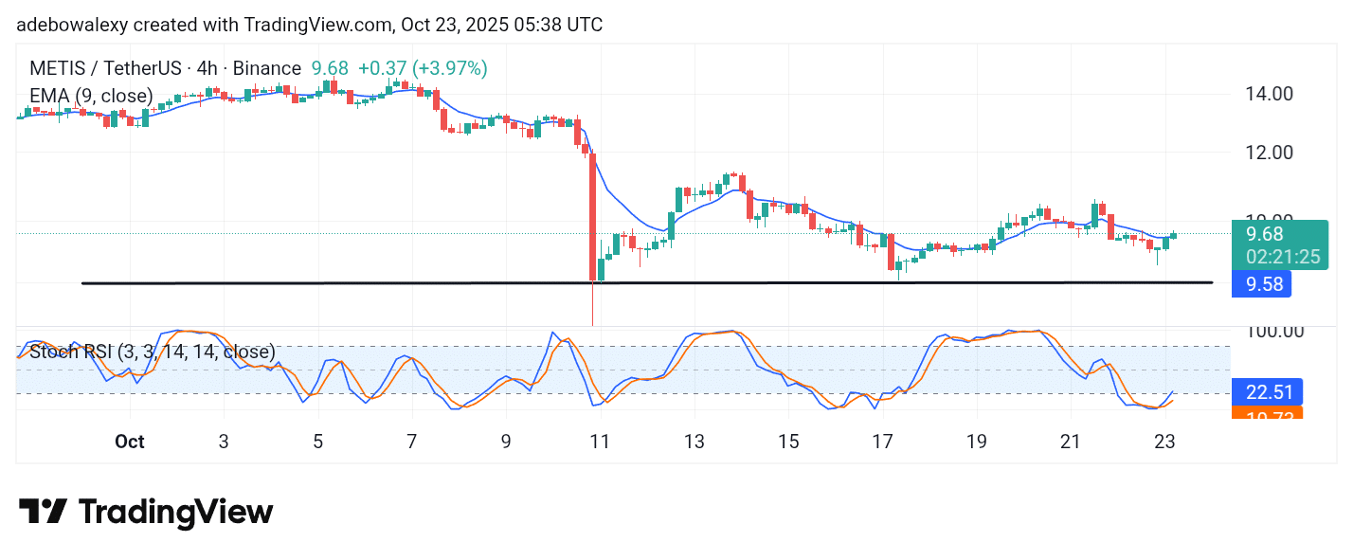Click the TradingView logo icon

[x=43, y=512]
